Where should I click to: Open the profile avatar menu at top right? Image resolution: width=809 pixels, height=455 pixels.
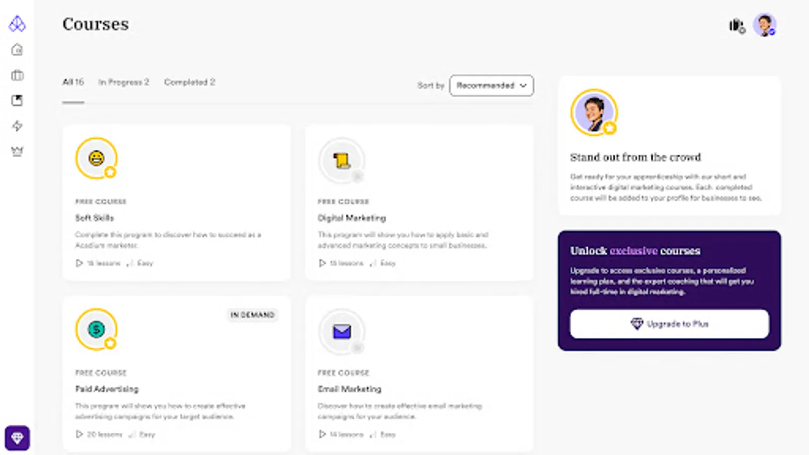click(x=765, y=25)
